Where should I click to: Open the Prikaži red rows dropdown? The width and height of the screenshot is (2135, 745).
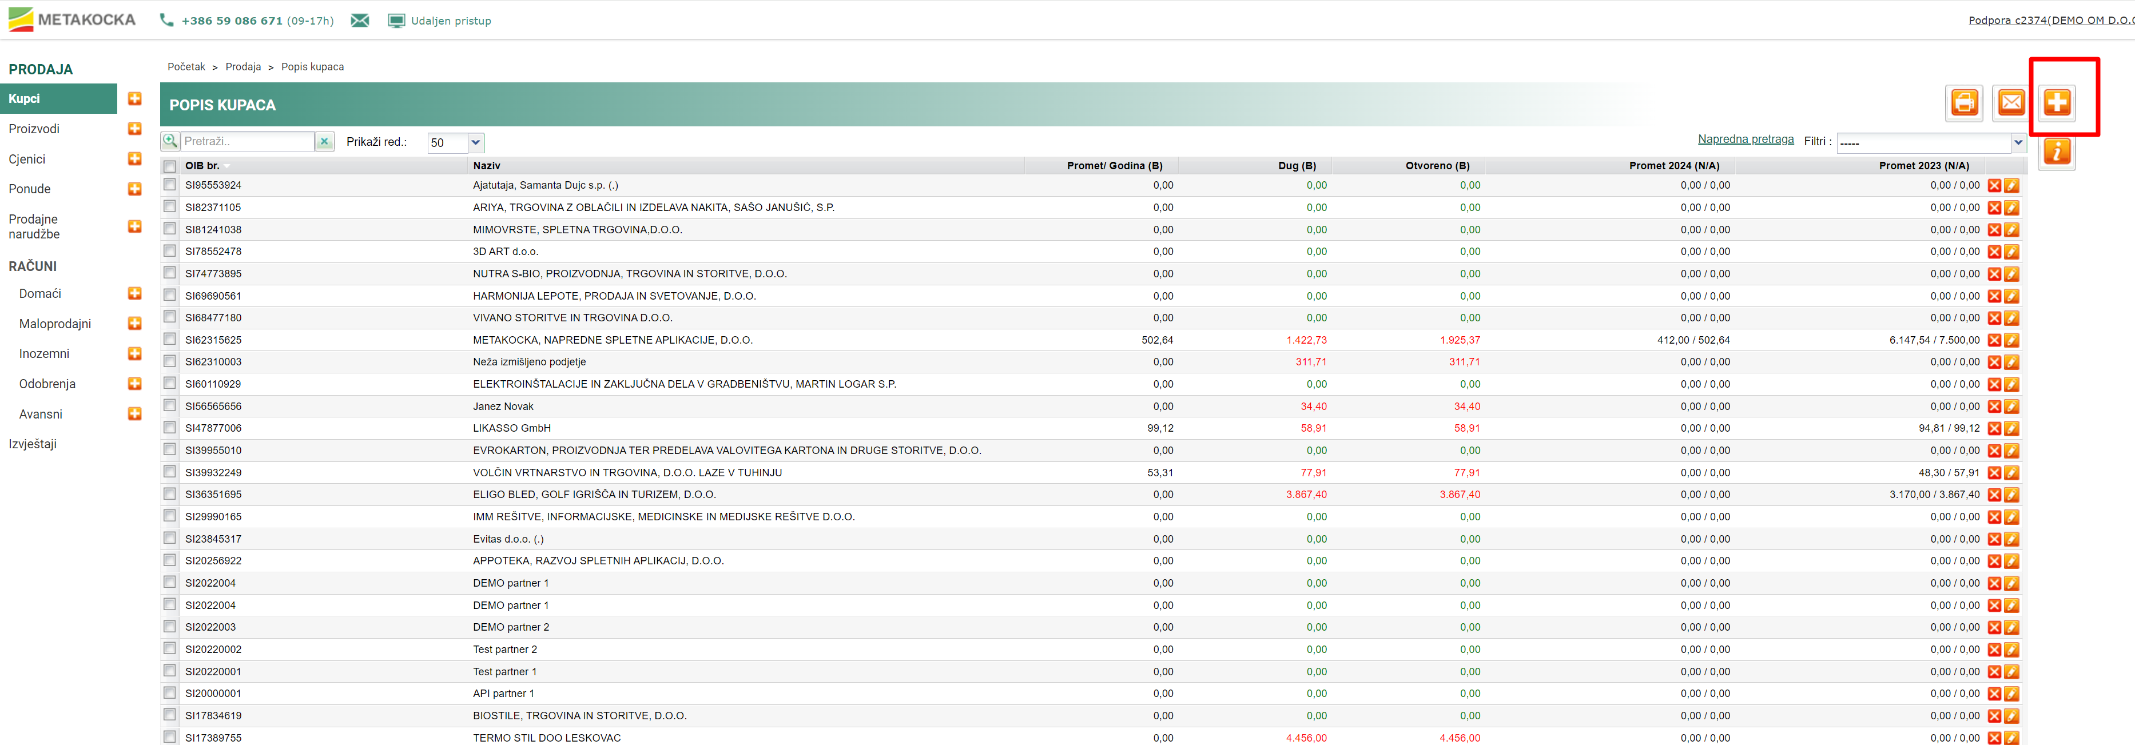point(475,142)
